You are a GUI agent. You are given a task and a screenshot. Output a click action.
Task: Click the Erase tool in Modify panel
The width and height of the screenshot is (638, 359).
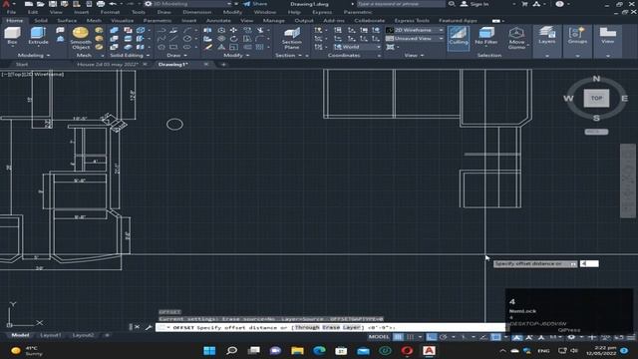coord(208,47)
